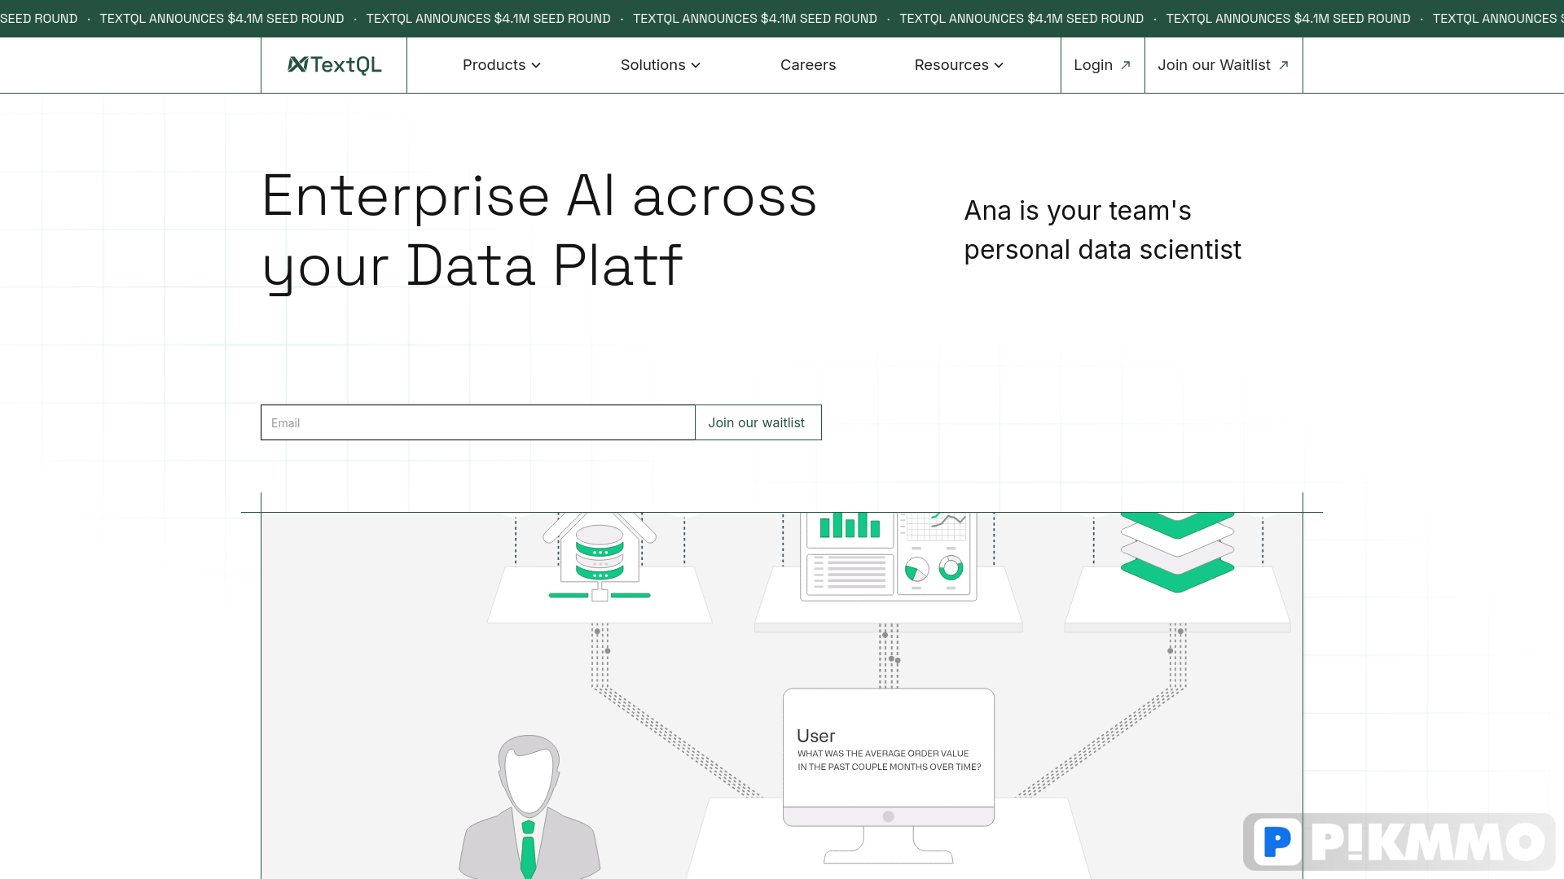
Task: Click text 'Ana is your team's'
Action: tap(1078, 210)
